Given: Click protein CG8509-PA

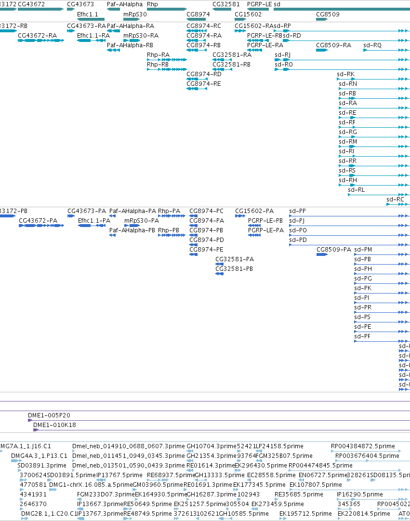Looking at the screenshot, I should (334, 250).
